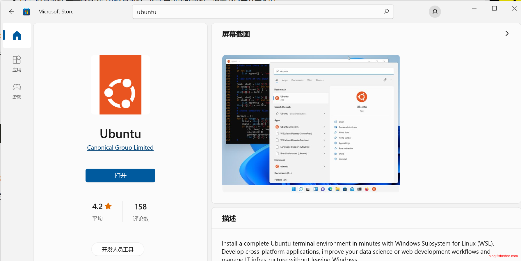The image size is (521, 261).
Task: Expand the 屏幕截图 section with the chevron
Action: (x=507, y=33)
